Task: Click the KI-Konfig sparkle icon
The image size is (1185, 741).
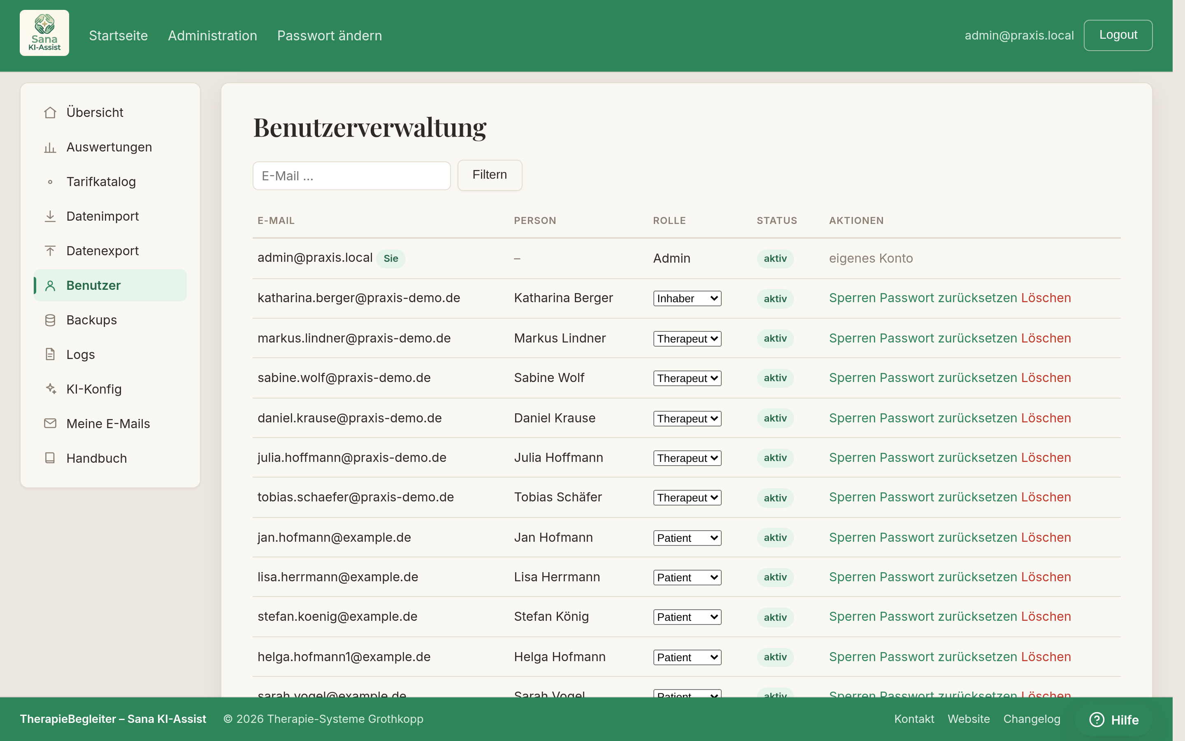Action: pos(50,389)
